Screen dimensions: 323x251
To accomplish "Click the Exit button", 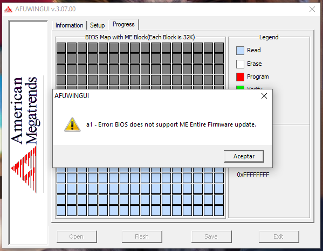I will 278,236.
